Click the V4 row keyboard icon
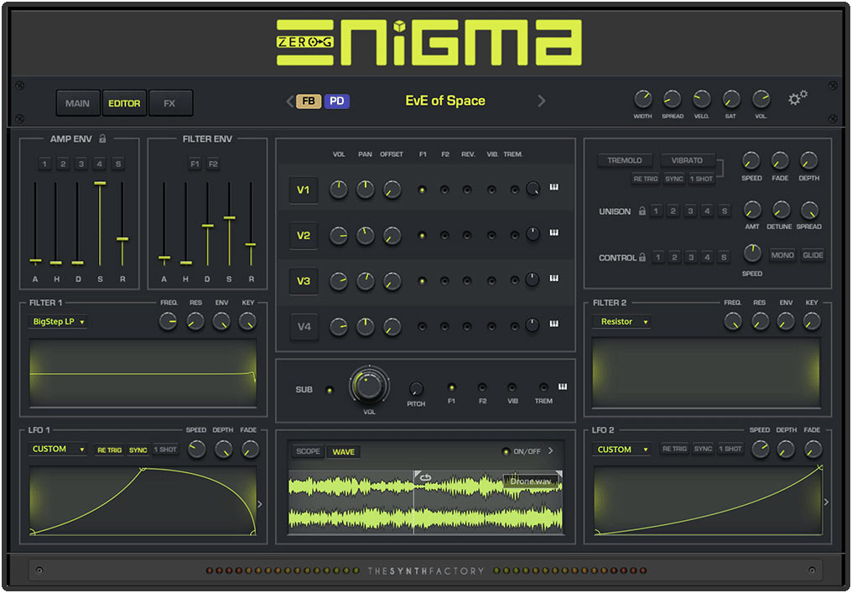 pos(553,324)
